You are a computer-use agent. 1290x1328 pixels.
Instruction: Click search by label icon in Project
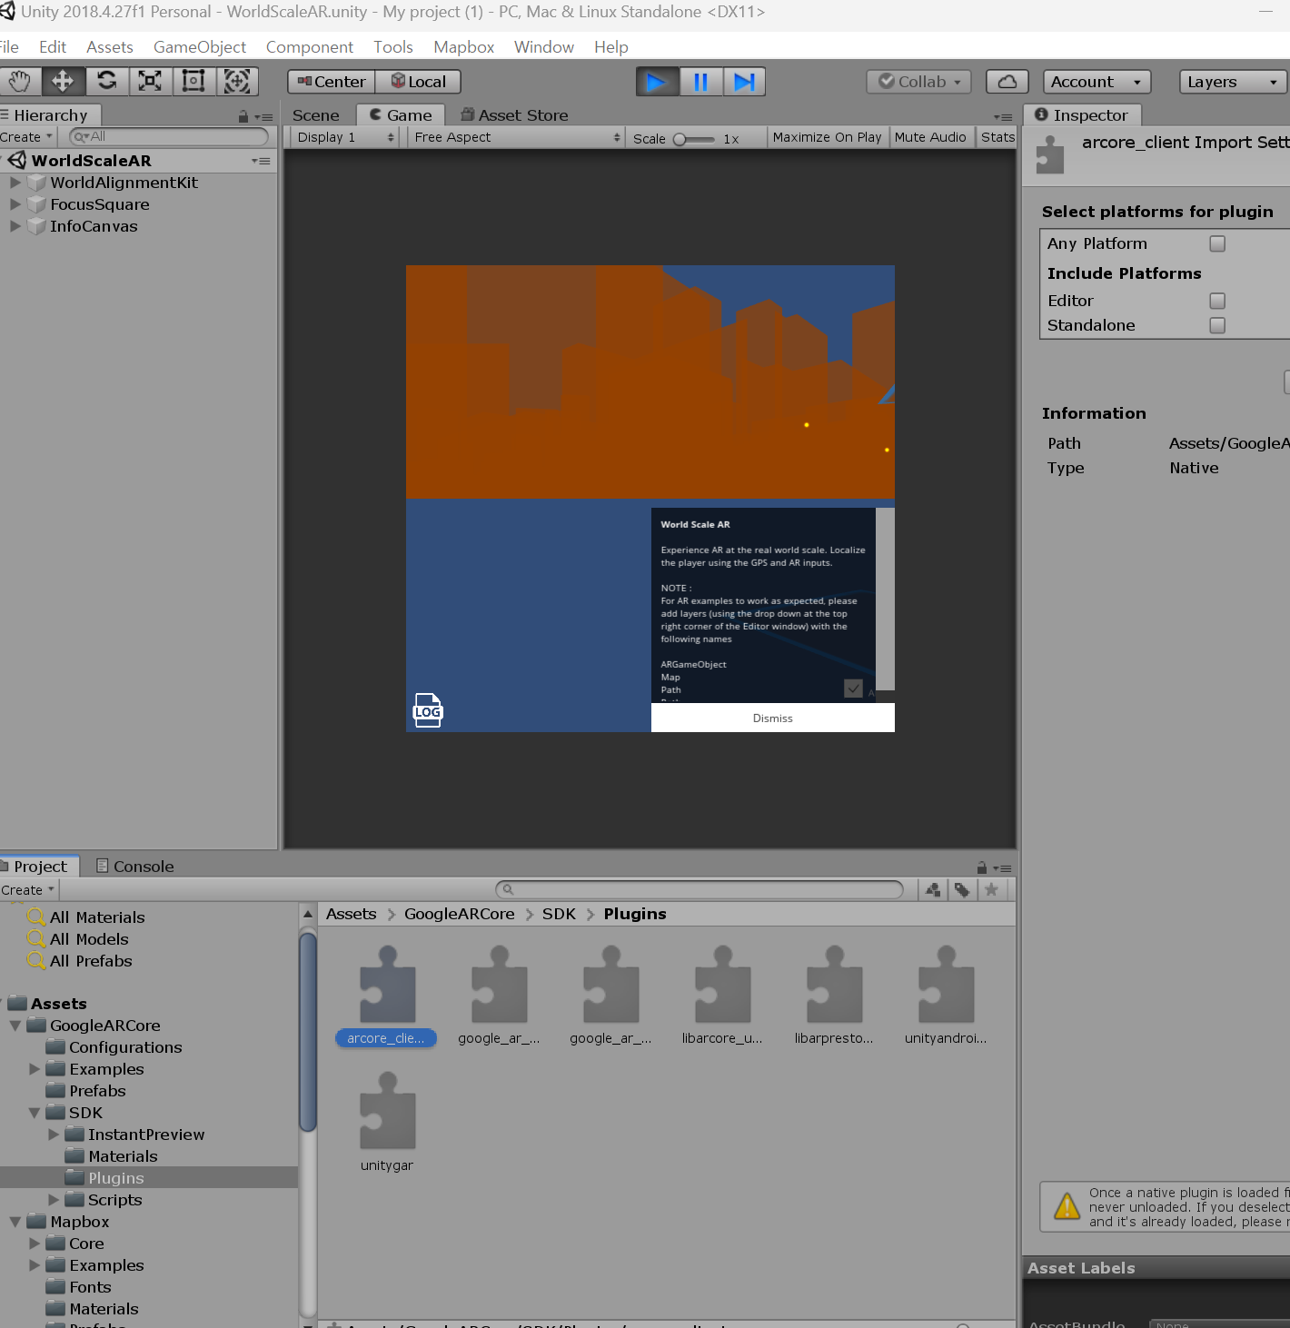(962, 890)
